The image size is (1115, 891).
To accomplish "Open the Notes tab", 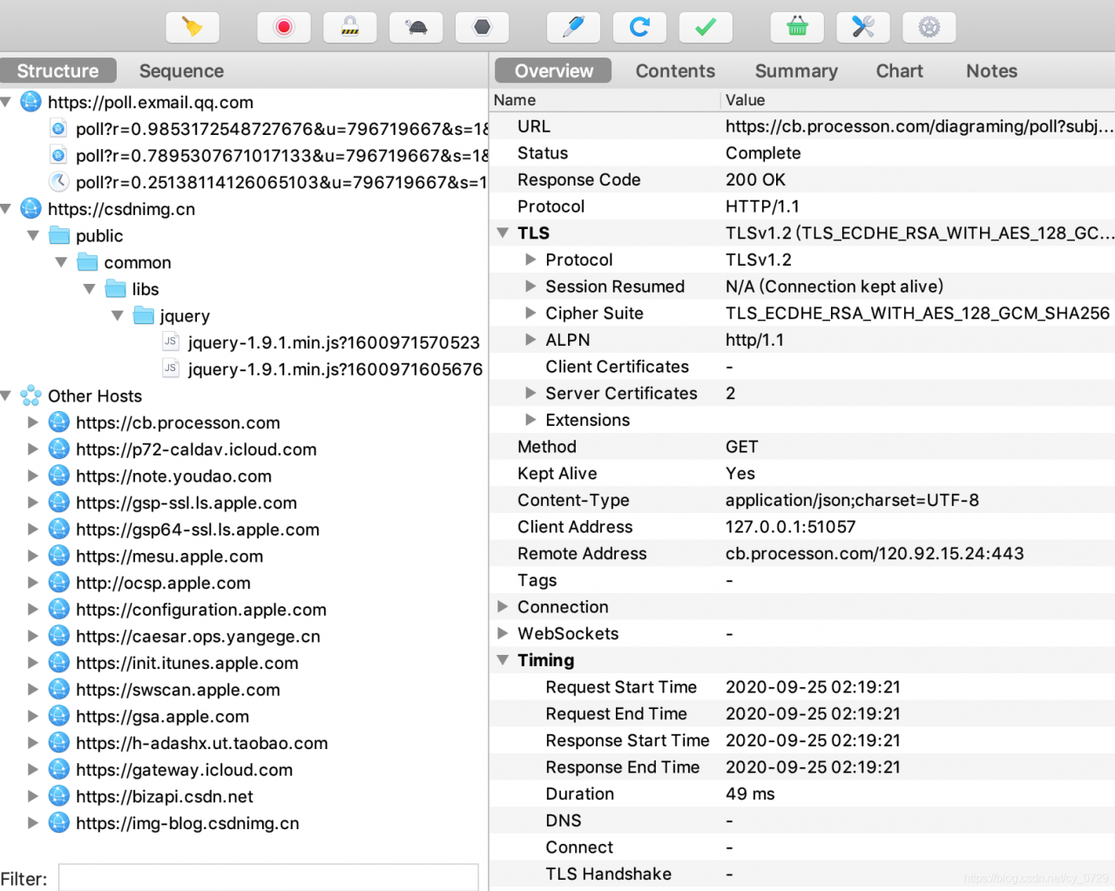I will click(x=991, y=71).
